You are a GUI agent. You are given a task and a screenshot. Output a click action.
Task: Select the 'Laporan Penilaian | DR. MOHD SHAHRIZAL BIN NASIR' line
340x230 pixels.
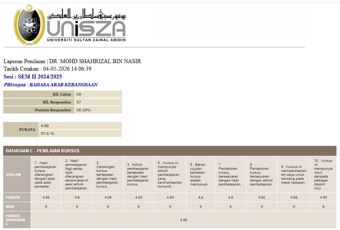point(72,61)
